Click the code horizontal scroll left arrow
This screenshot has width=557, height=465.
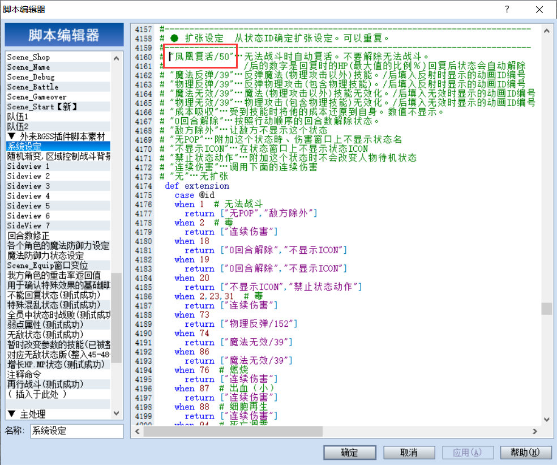point(138,431)
